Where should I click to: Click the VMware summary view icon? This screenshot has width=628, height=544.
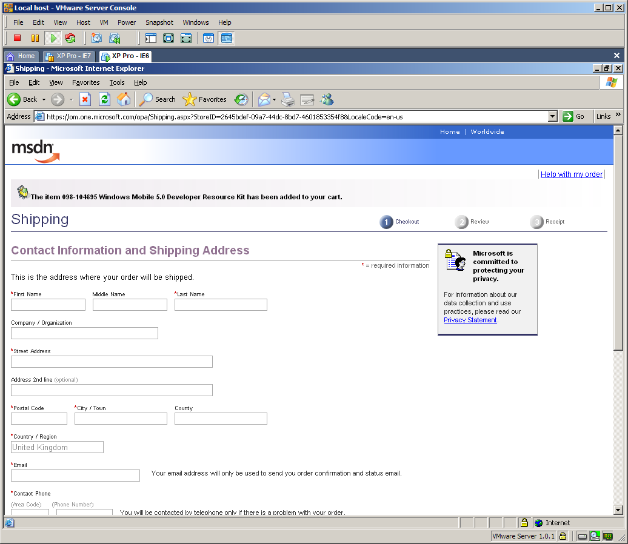[x=209, y=38]
